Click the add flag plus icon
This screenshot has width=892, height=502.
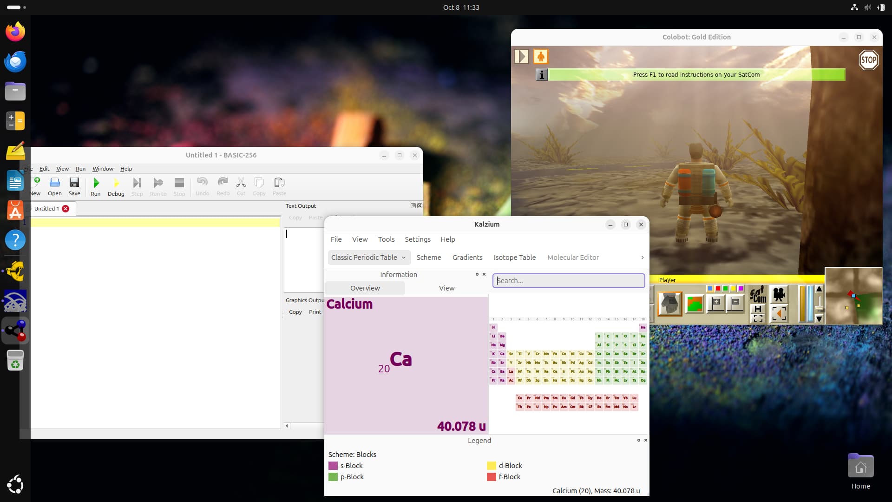[x=716, y=304]
